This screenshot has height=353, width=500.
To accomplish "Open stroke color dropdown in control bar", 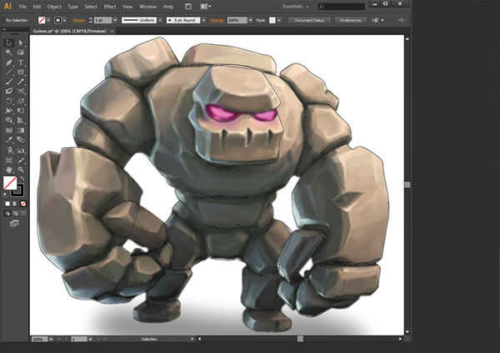I will (x=65, y=20).
